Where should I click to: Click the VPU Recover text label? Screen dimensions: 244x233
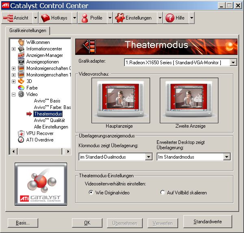point(40,133)
